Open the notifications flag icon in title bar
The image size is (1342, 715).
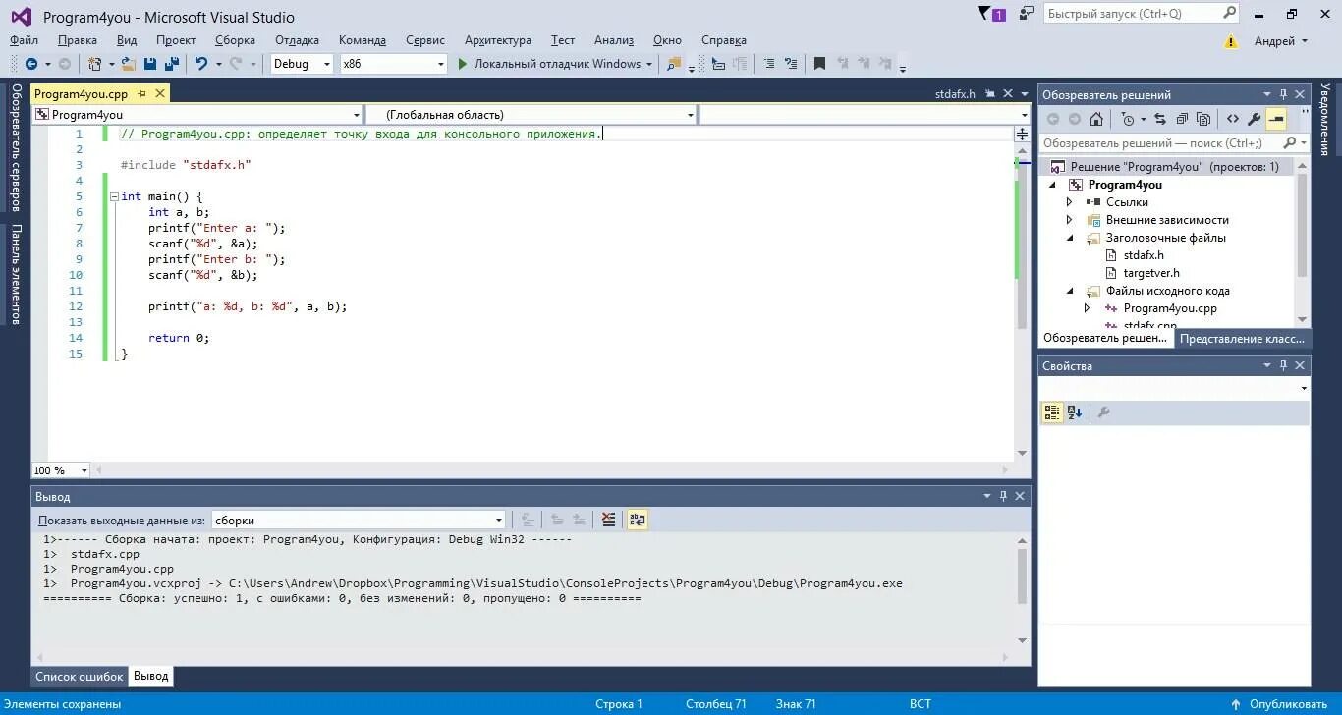991,14
